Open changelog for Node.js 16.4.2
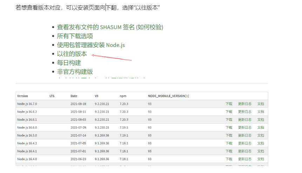The height and width of the screenshot is (173, 302). tap(244, 143)
